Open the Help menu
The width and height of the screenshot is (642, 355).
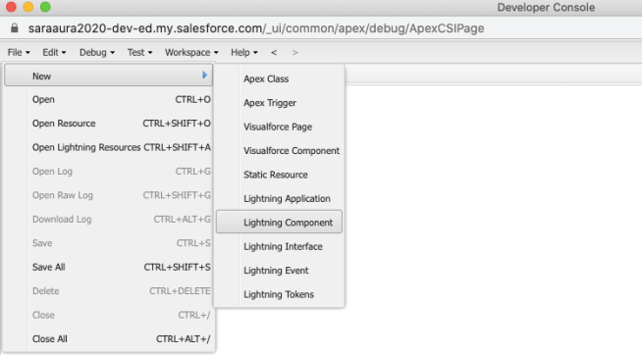coord(244,52)
